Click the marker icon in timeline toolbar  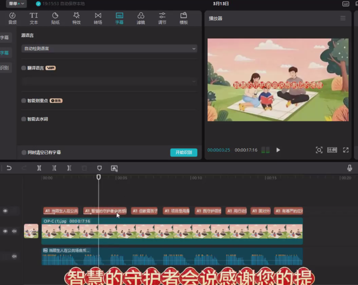tap(99, 168)
